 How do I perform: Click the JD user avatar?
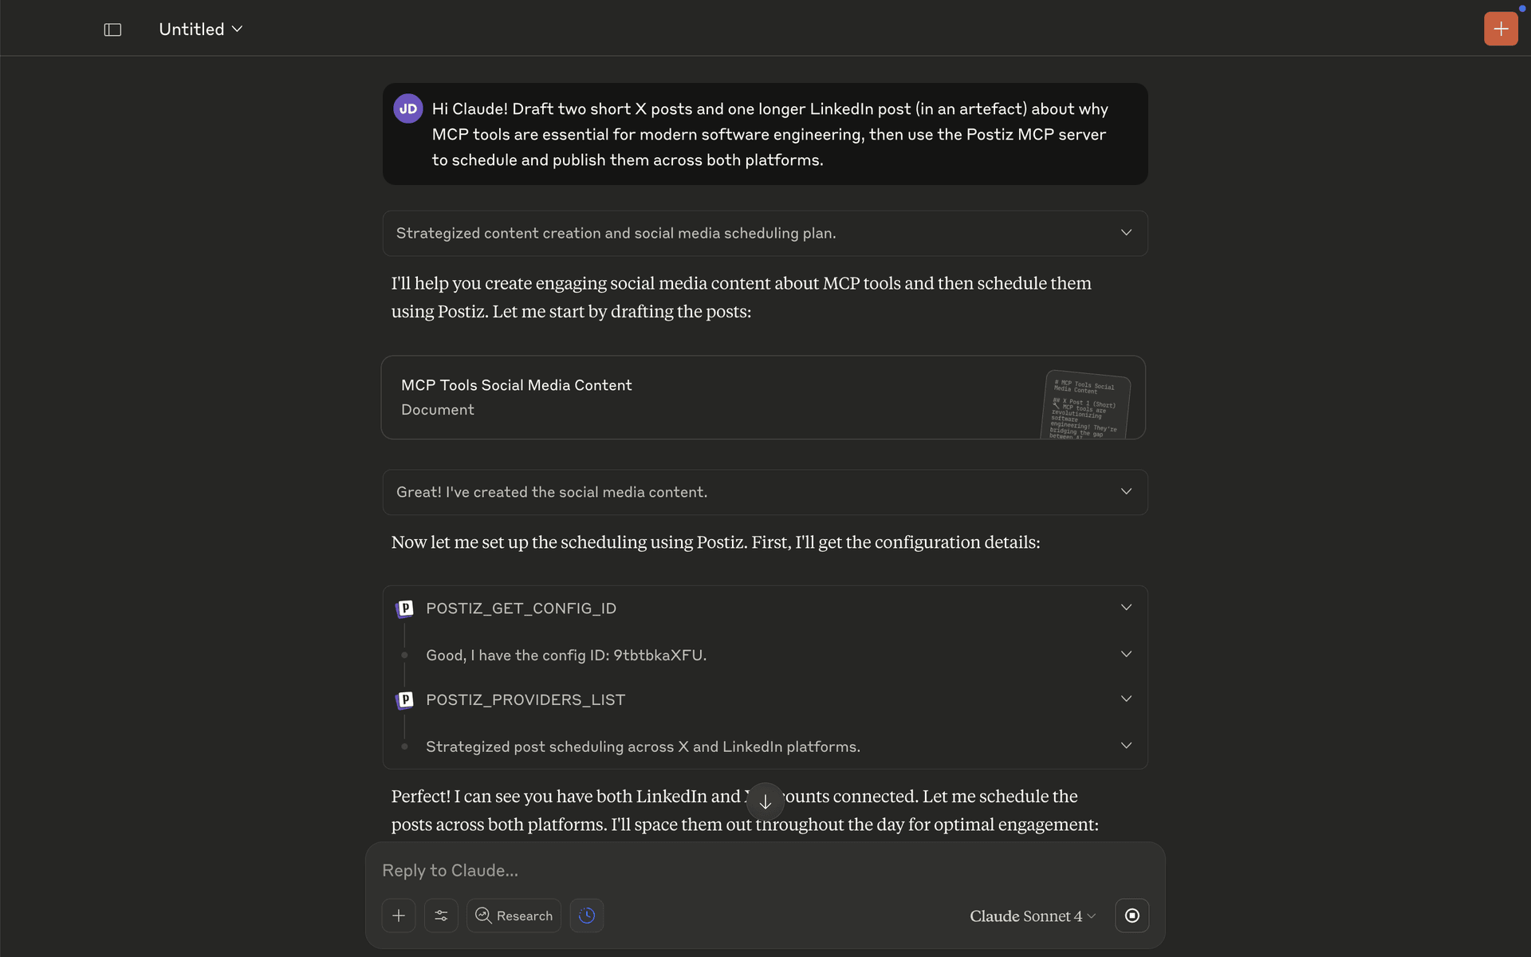407,109
